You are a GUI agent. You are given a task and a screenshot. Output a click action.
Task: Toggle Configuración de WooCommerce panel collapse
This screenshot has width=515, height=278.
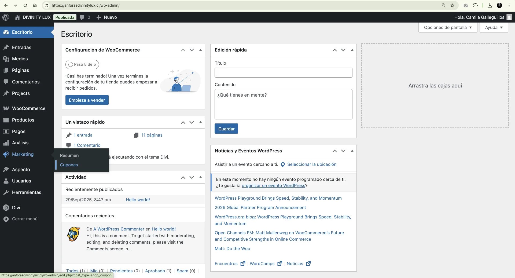tap(200, 50)
